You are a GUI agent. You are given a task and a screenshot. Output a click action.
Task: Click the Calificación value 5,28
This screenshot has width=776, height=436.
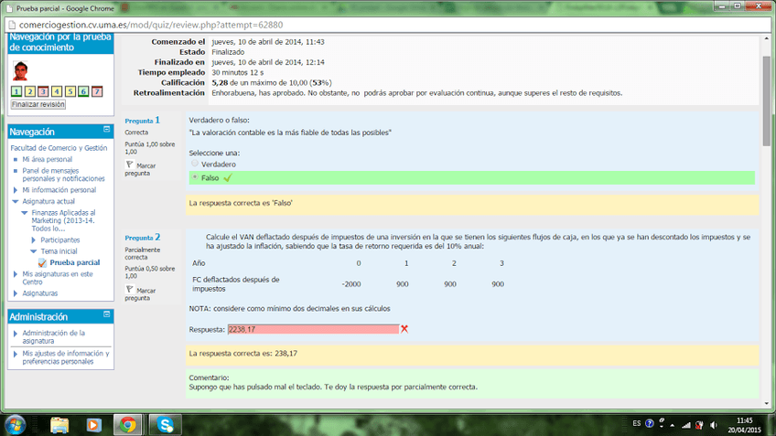pos(220,82)
